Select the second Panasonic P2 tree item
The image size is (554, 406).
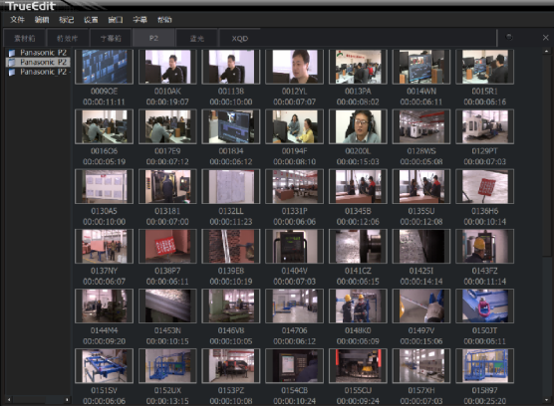click(38, 63)
